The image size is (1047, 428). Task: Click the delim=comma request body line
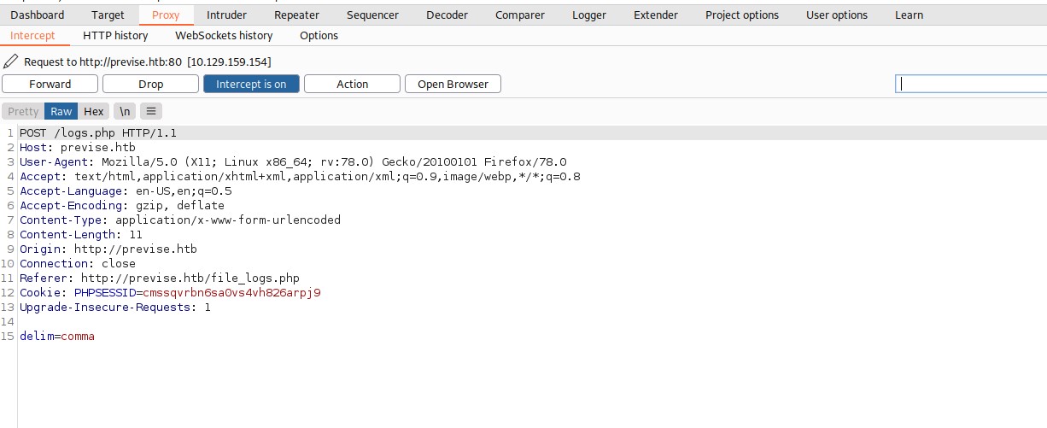tap(57, 337)
